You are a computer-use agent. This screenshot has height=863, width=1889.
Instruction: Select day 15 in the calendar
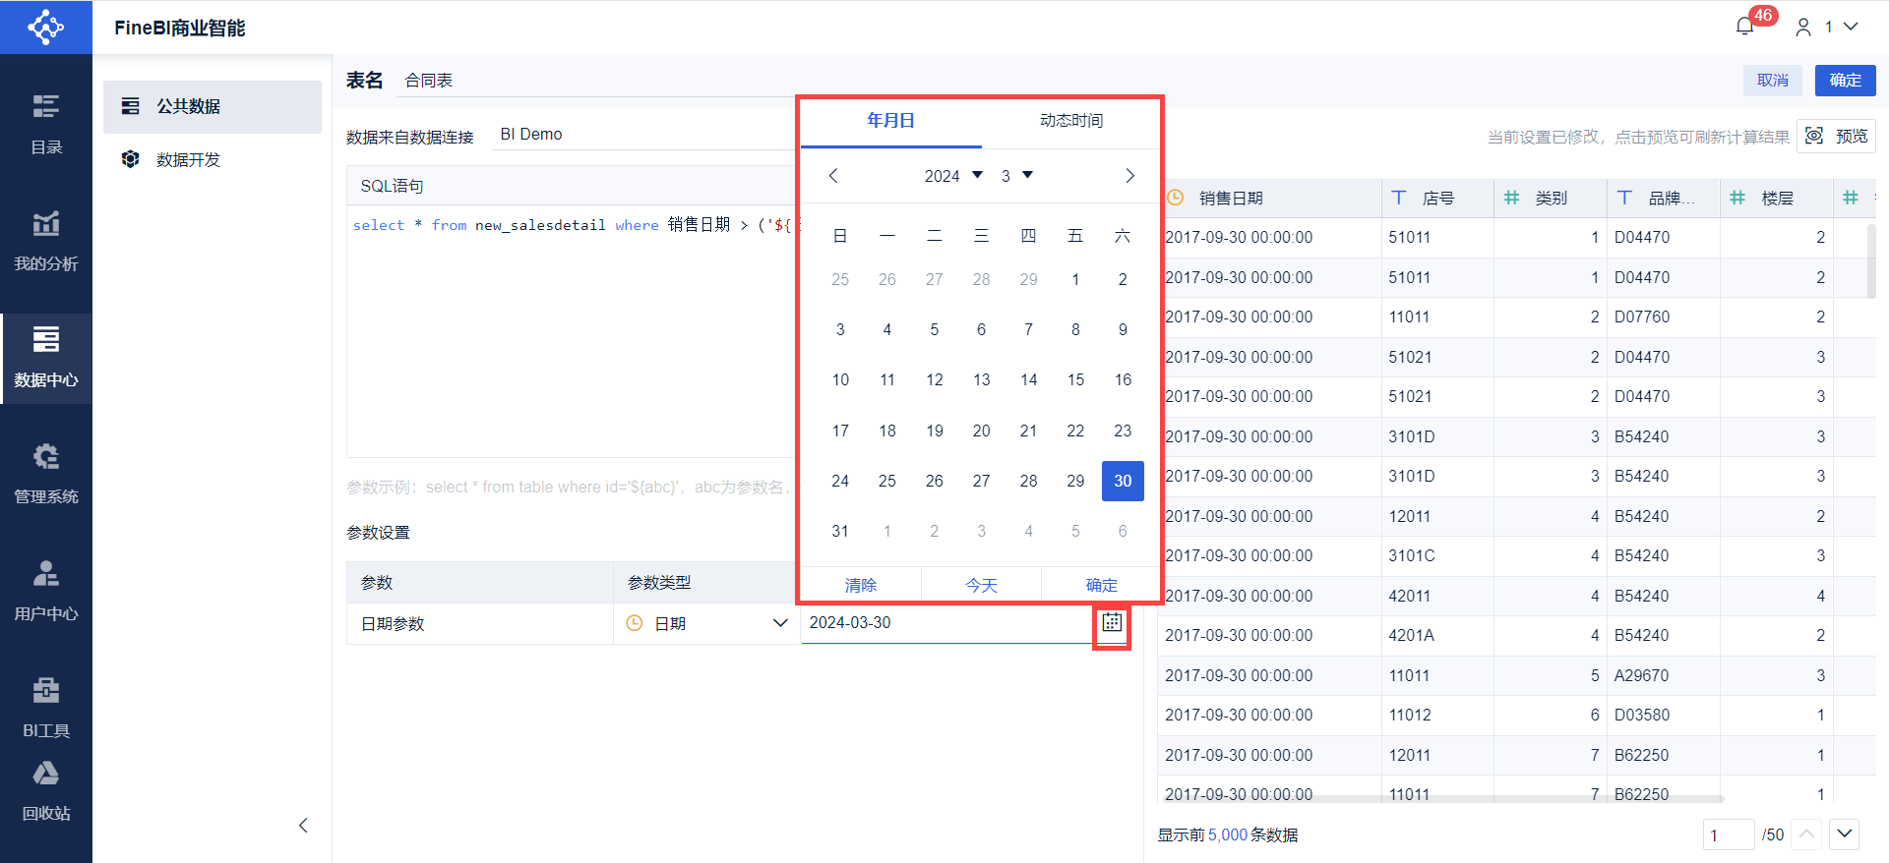(x=1075, y=380)
